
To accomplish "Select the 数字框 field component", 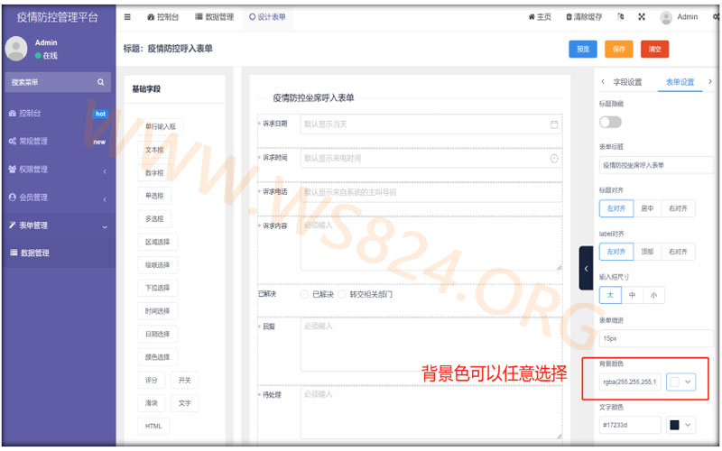I will point(154,172).
